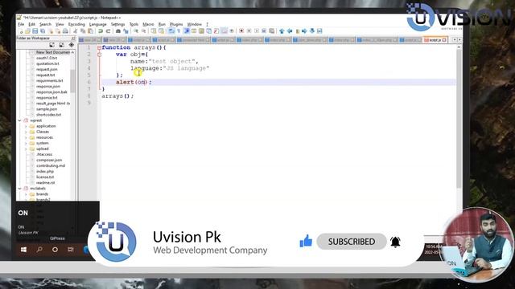Open the Function List toolbar icon

coord(216,31)
